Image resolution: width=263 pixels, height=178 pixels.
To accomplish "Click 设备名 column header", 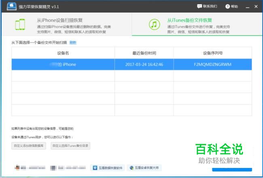I will point(63,53).
